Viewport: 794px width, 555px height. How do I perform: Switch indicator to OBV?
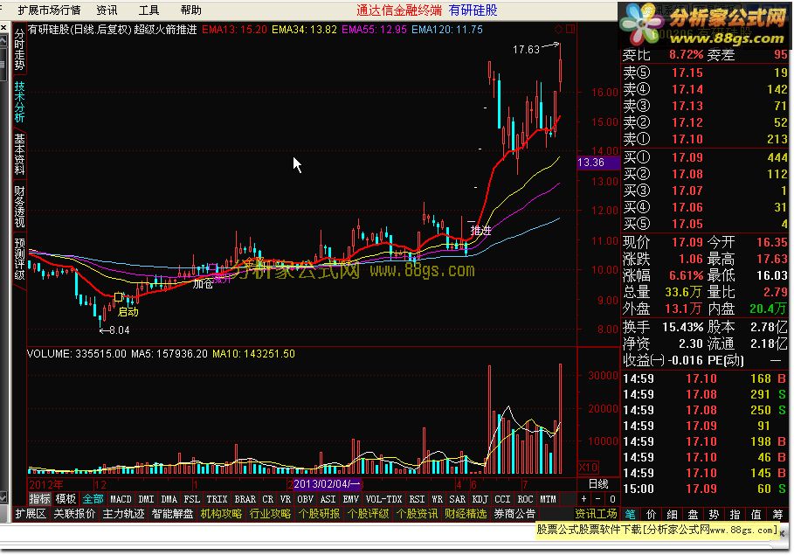305,499
